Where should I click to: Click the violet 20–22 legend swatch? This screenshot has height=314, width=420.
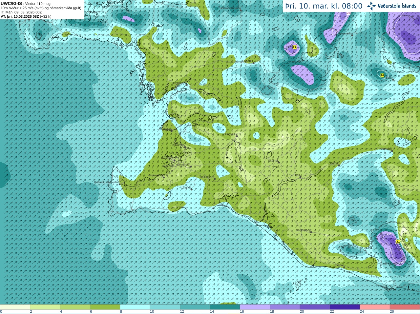pyautogui.click(x=315, y=307)
